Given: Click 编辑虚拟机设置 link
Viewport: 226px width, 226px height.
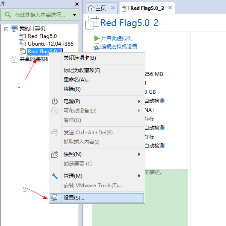Looking at the screenshot, I should point(119,47).
